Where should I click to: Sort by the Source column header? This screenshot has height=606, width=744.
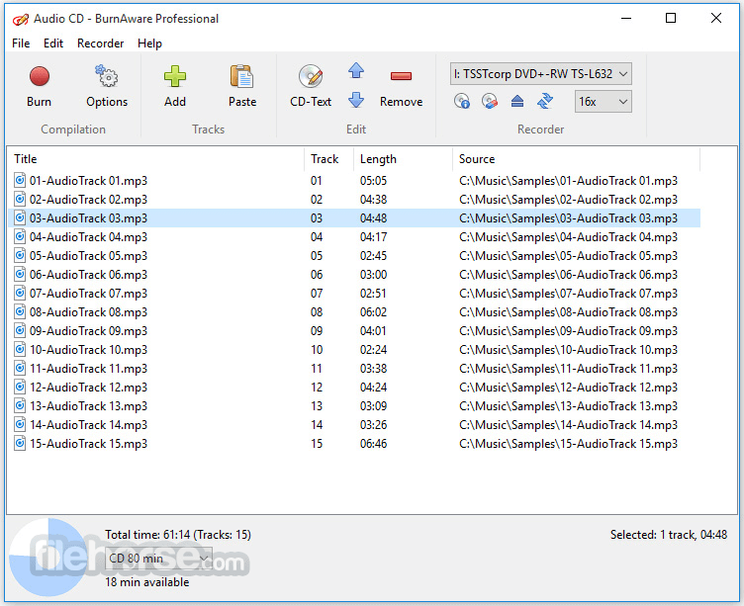[576, 159]
